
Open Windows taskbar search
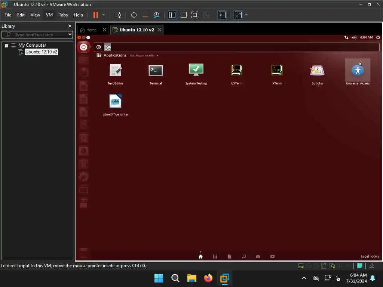click(175, 278)
